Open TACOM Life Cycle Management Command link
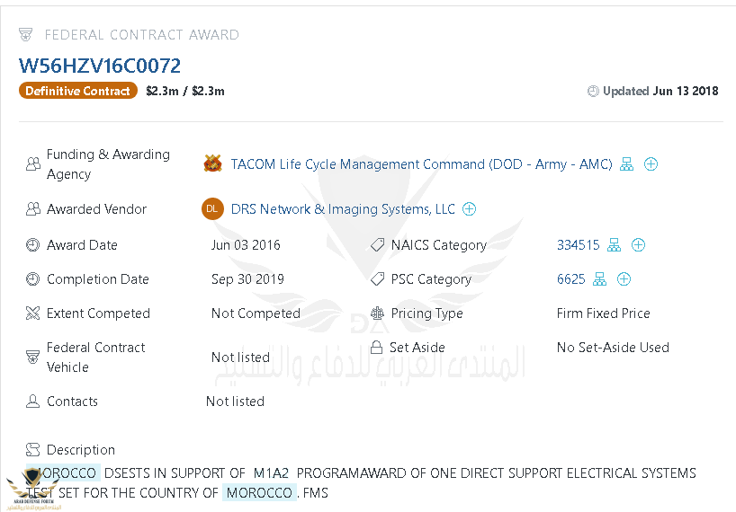The width and height of the screenshot is (736, 512). [421, 164]
